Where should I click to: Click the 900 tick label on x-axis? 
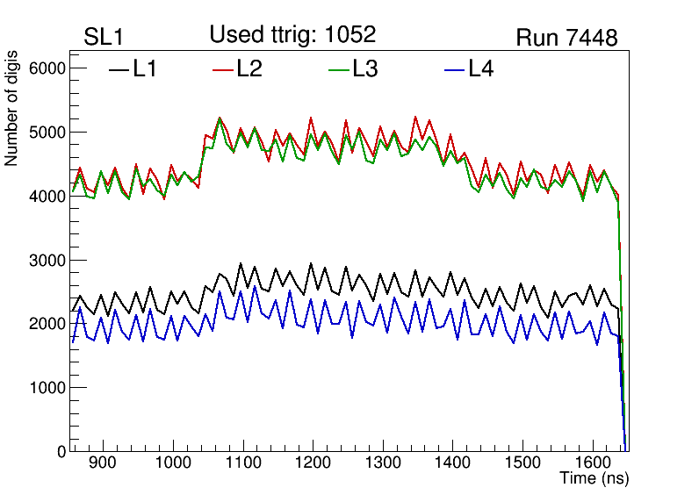coord(103,463)
